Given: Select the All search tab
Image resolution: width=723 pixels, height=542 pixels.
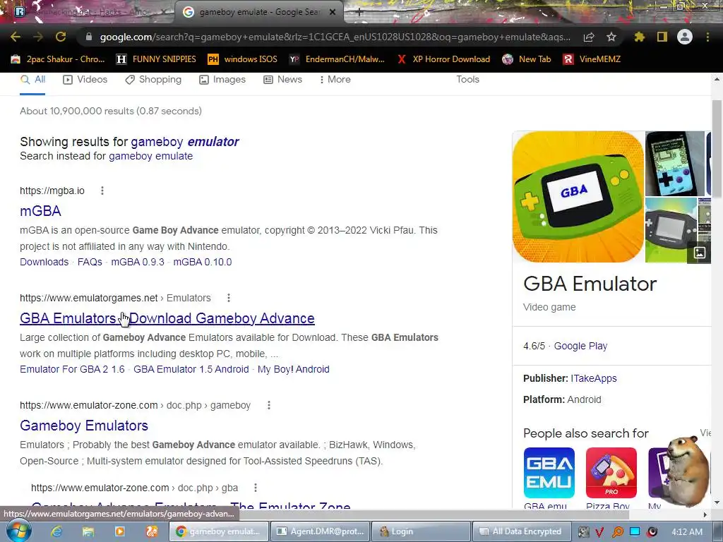Looking at the screenshot, I should pos(32,80).
